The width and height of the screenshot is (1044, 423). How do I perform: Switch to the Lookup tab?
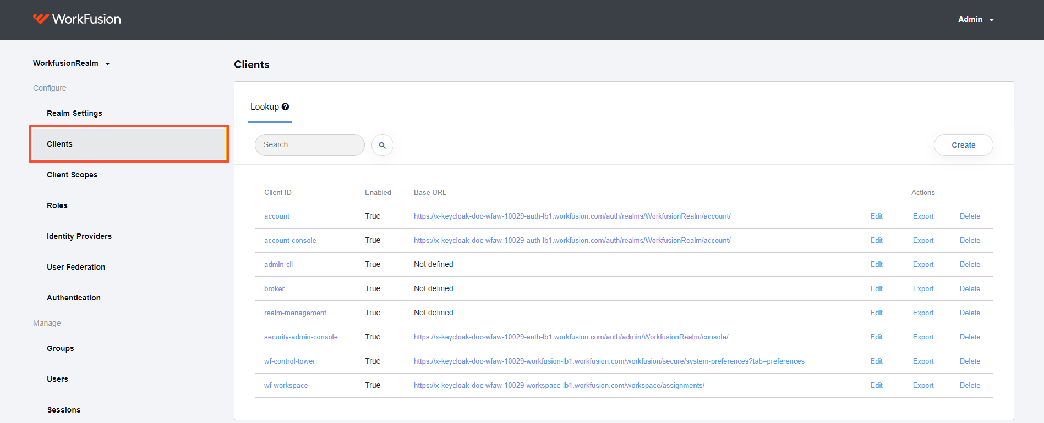tap(270, 107)
